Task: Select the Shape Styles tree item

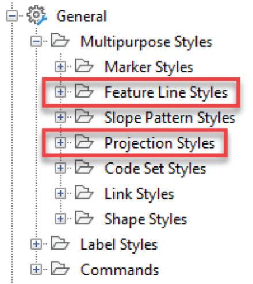Action: point(145,219)
